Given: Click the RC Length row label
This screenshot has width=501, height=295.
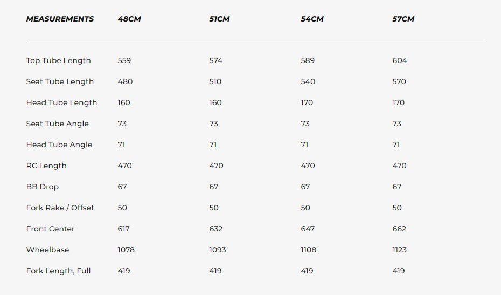Looking at the screenshot, I should click(46, 166).
